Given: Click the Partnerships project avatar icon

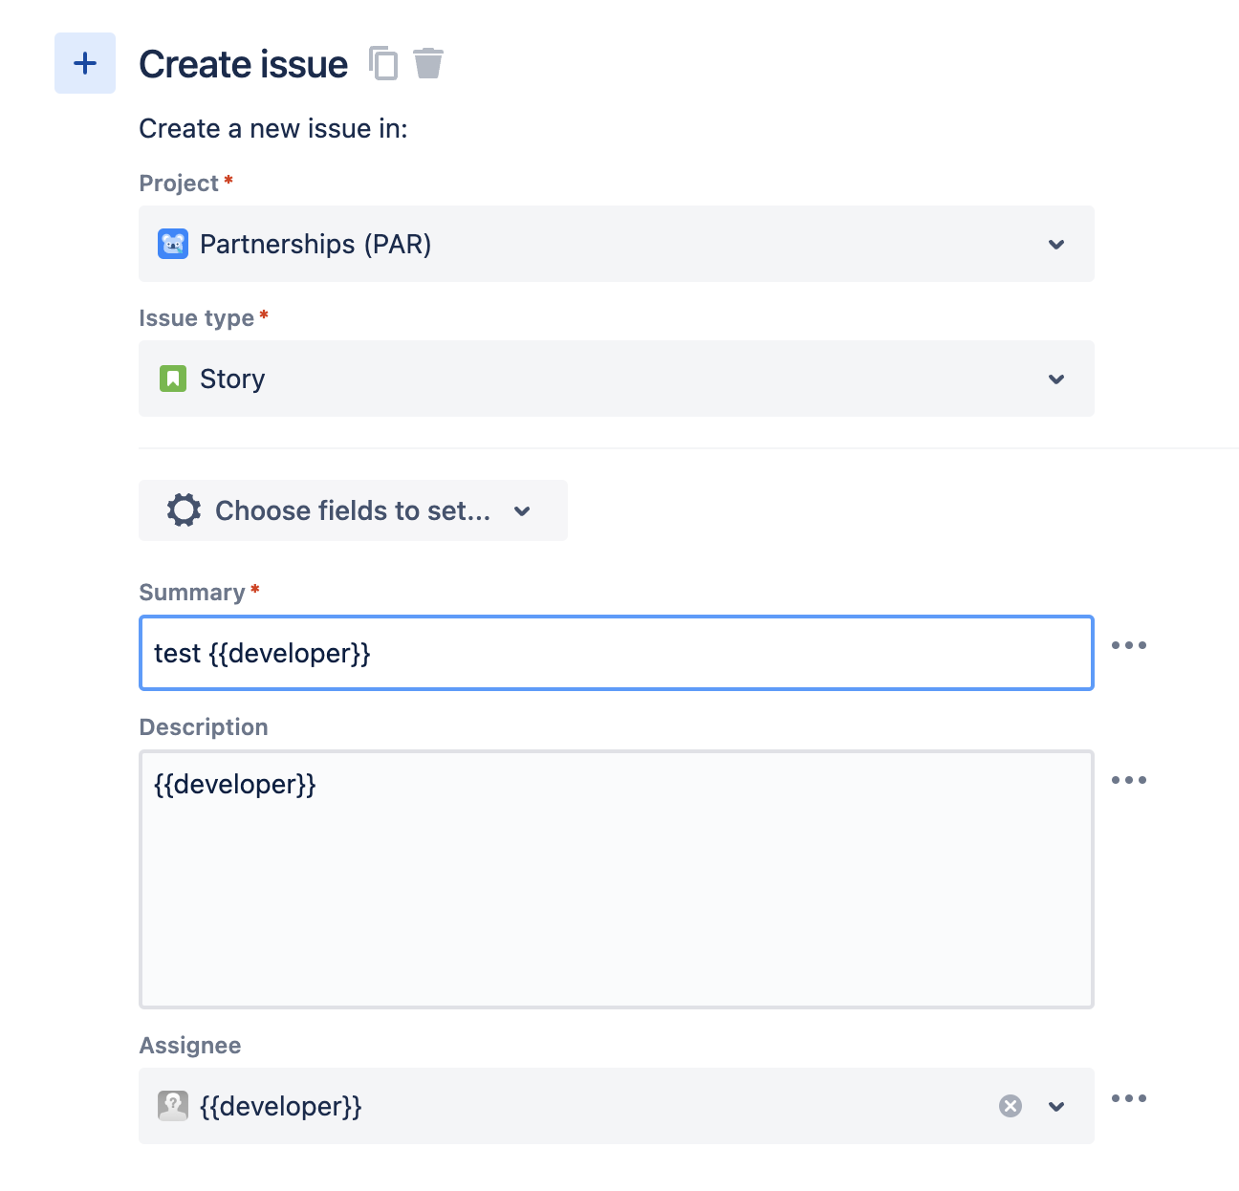Looking at the screenshot, I should (x=173, y=244).
